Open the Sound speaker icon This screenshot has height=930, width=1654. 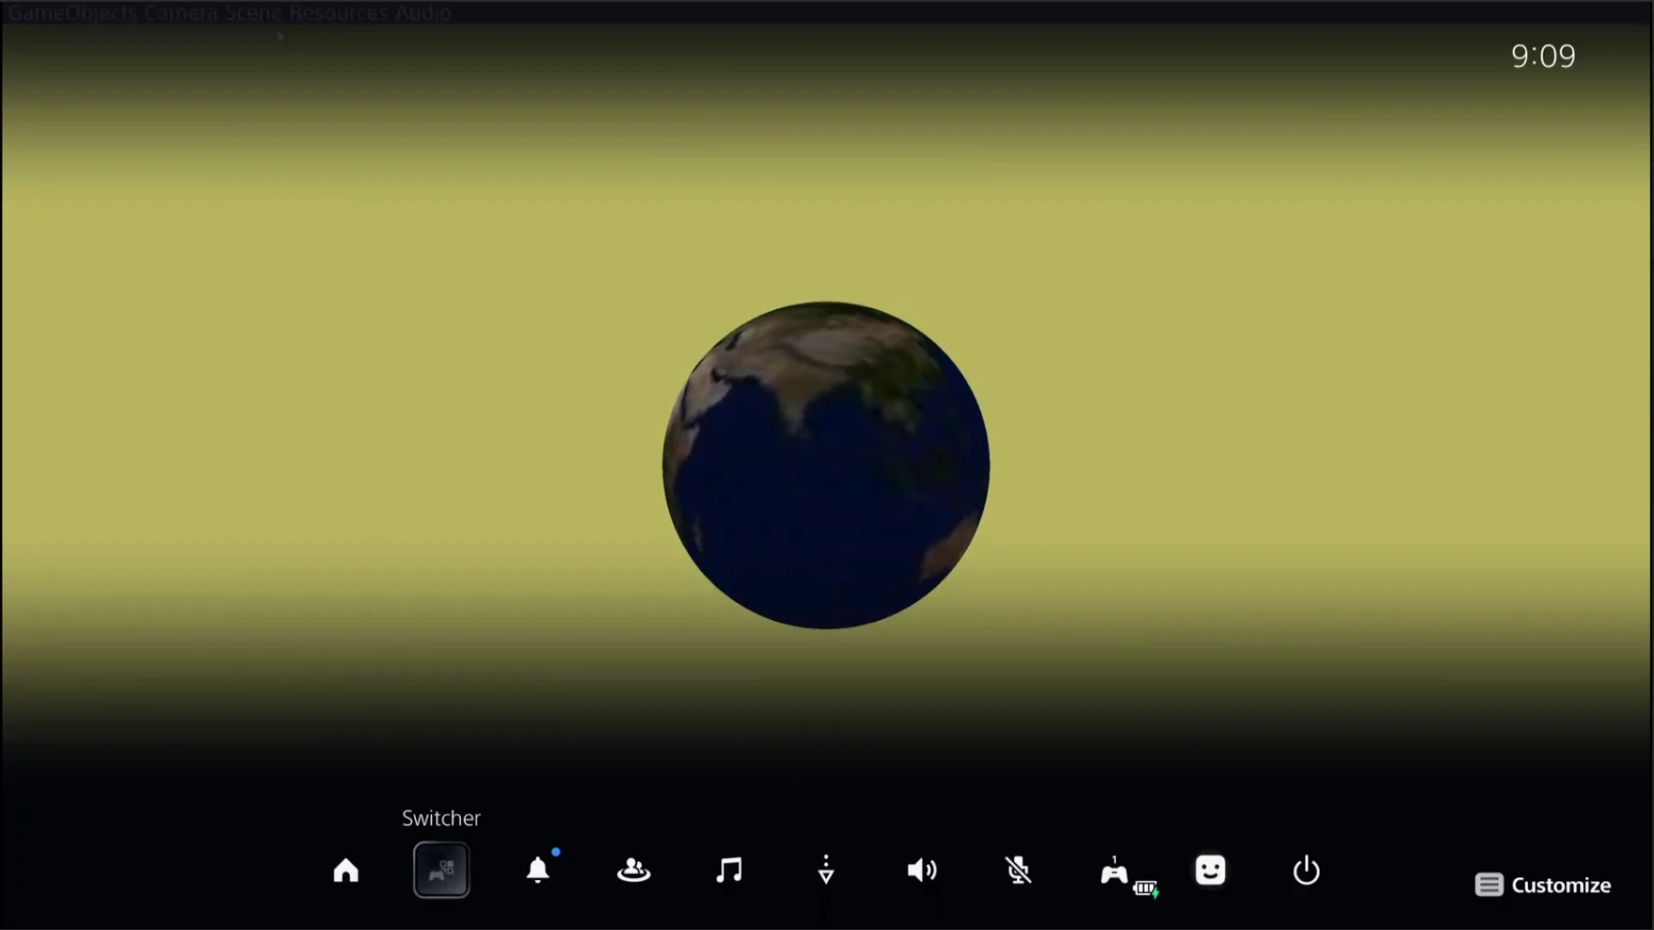point(921,871)
